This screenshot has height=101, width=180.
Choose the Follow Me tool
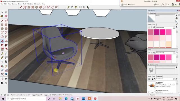[6, 45]
